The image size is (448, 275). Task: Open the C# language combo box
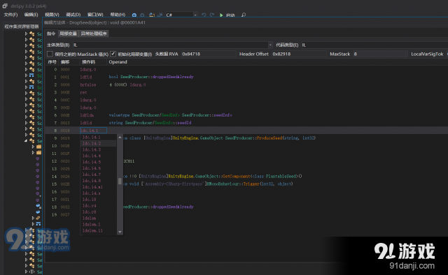click(x=181, y=15)
